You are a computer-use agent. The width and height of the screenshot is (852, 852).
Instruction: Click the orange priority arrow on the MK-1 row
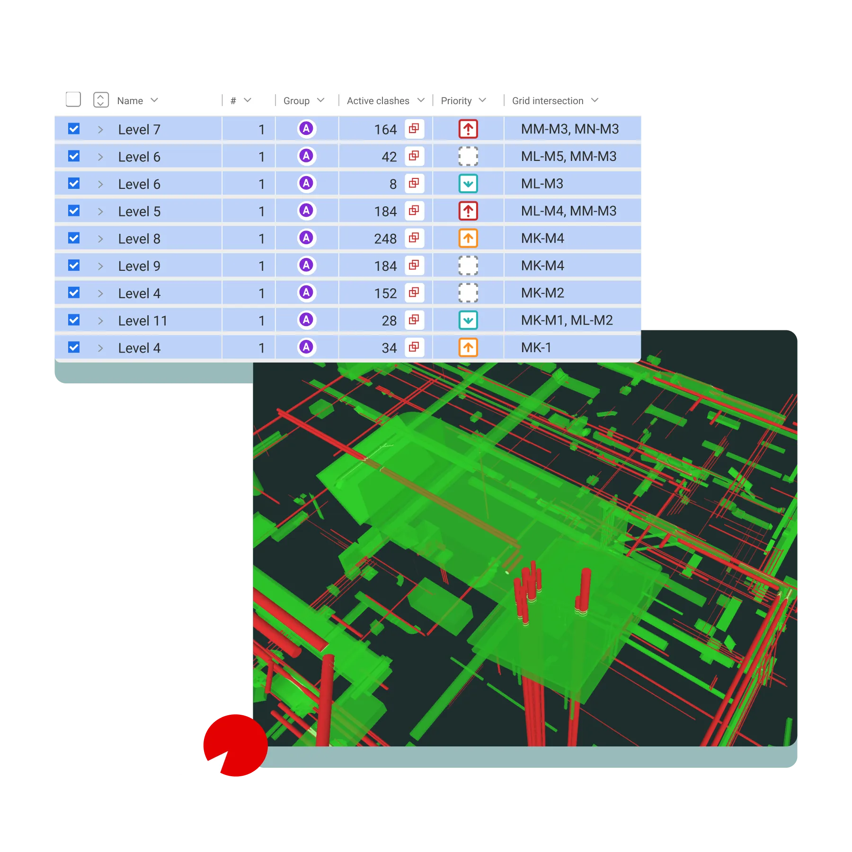click(468, 348)
